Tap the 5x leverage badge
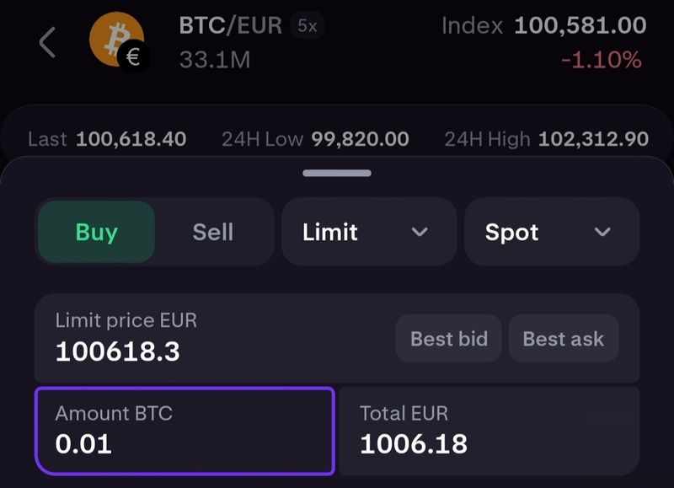674x488 pixels. click(x=308, y=26)
